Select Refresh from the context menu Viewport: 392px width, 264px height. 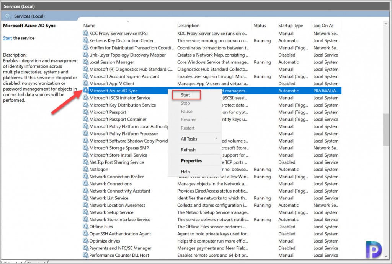pos(188,150)
